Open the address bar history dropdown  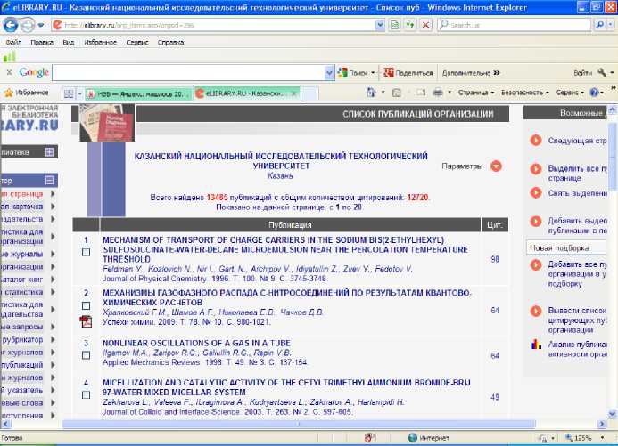(380, 26)
